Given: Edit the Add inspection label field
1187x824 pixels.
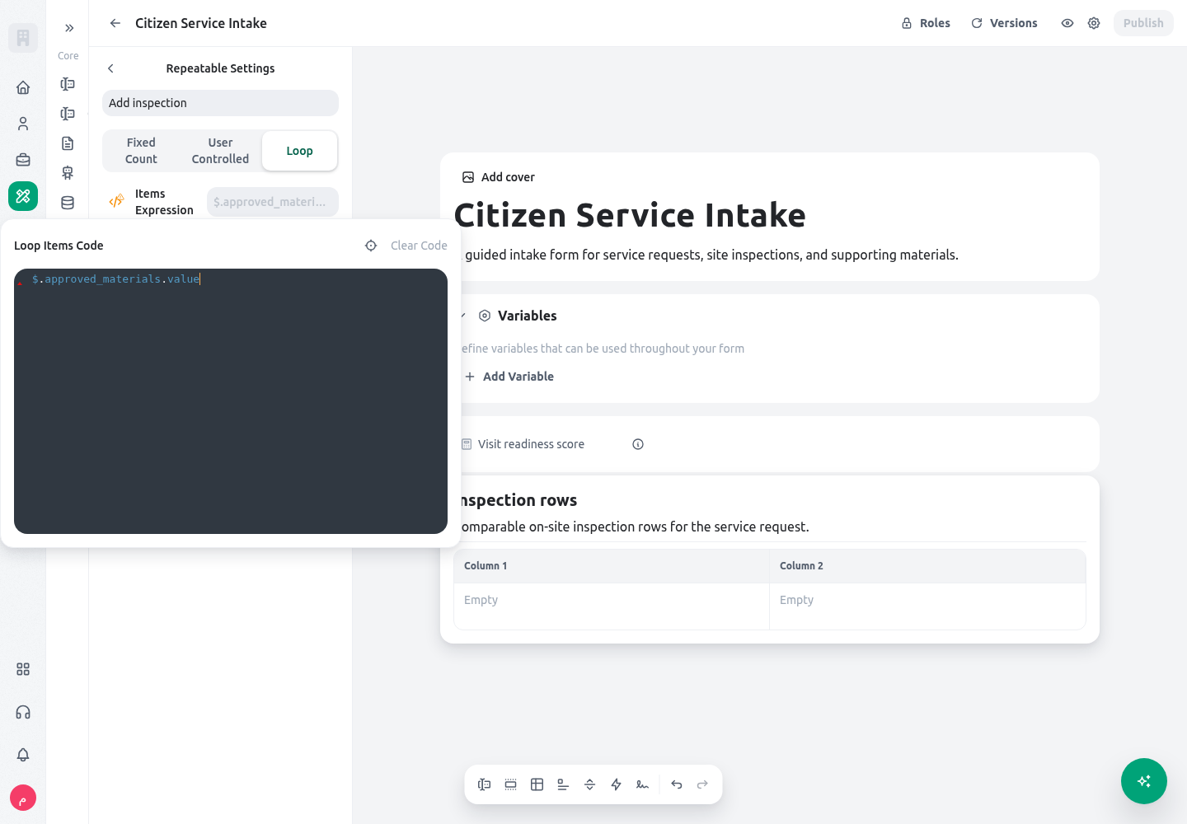Looking at the screenshot, I should (220, 103).
